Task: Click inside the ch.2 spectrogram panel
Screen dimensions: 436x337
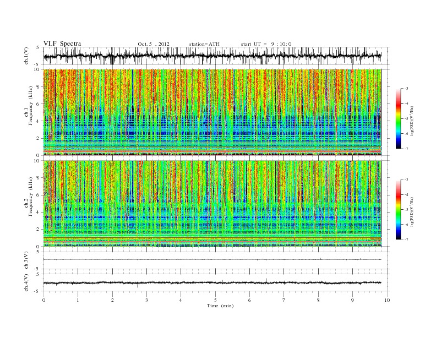Action: [212, 203]
